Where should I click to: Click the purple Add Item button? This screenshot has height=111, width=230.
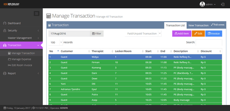(x=182, y=34)
